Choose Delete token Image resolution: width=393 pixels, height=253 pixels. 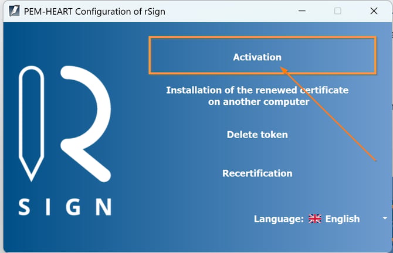tap(258, 135)
